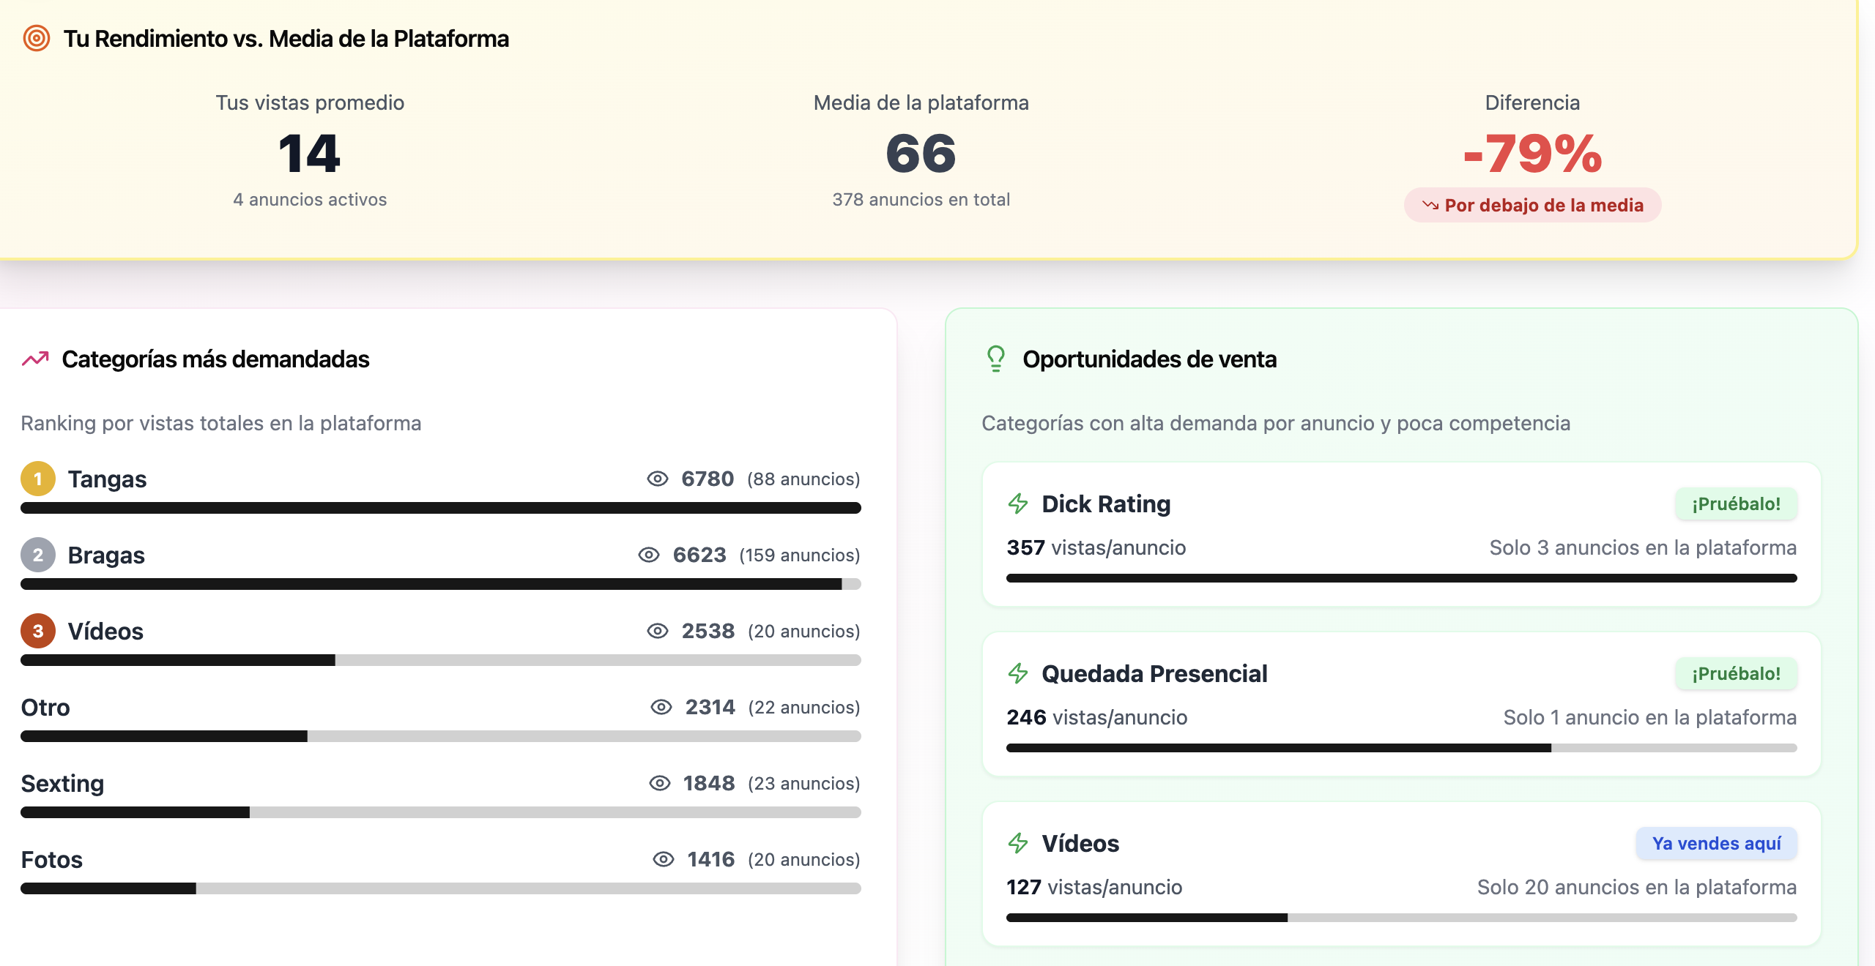Click the target icon beside Tu Rendimiento
The image size is (1875, 966).
37,38
